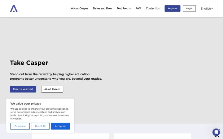
Task: Reject all cookies
Action: [x=40, y=126]
